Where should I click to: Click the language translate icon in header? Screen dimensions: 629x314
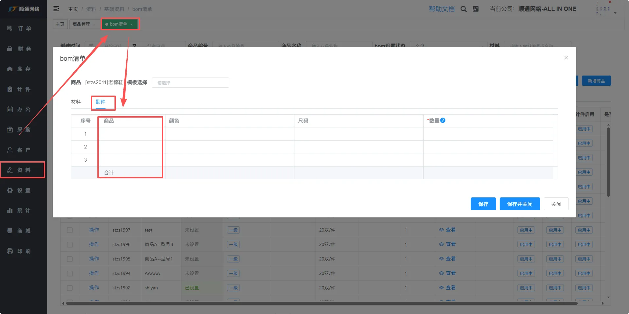click(475, 9)
